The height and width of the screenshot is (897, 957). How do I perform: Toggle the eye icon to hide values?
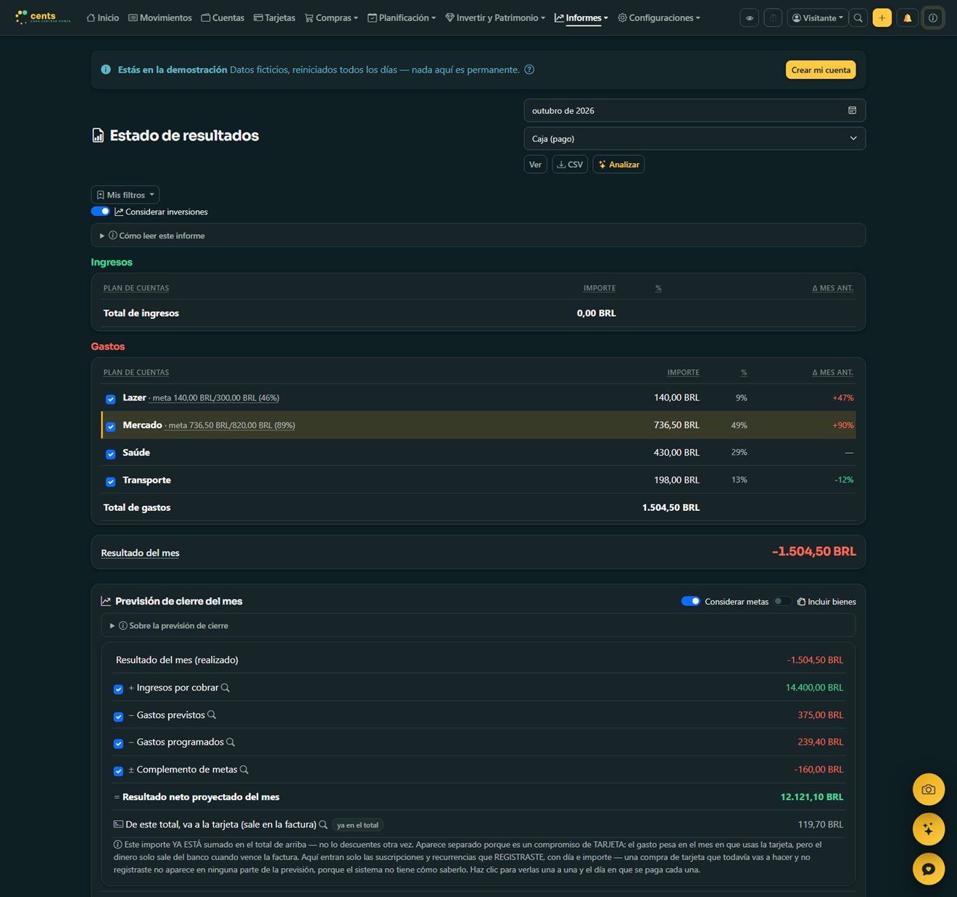pos(750,18)
